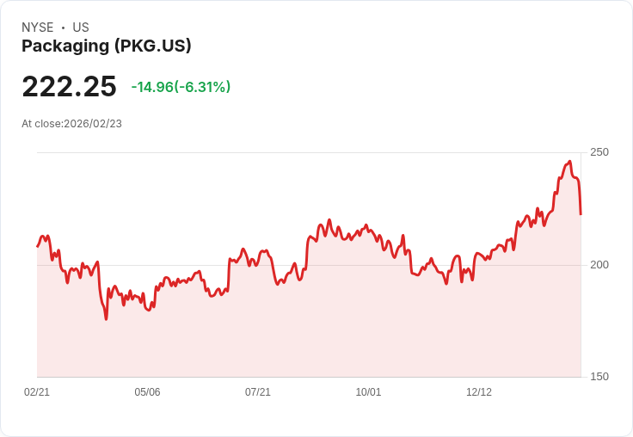The width and height of the screenshot is (633, 437).
Task: Click the 250 y-axis label
Action: (599, 152)
